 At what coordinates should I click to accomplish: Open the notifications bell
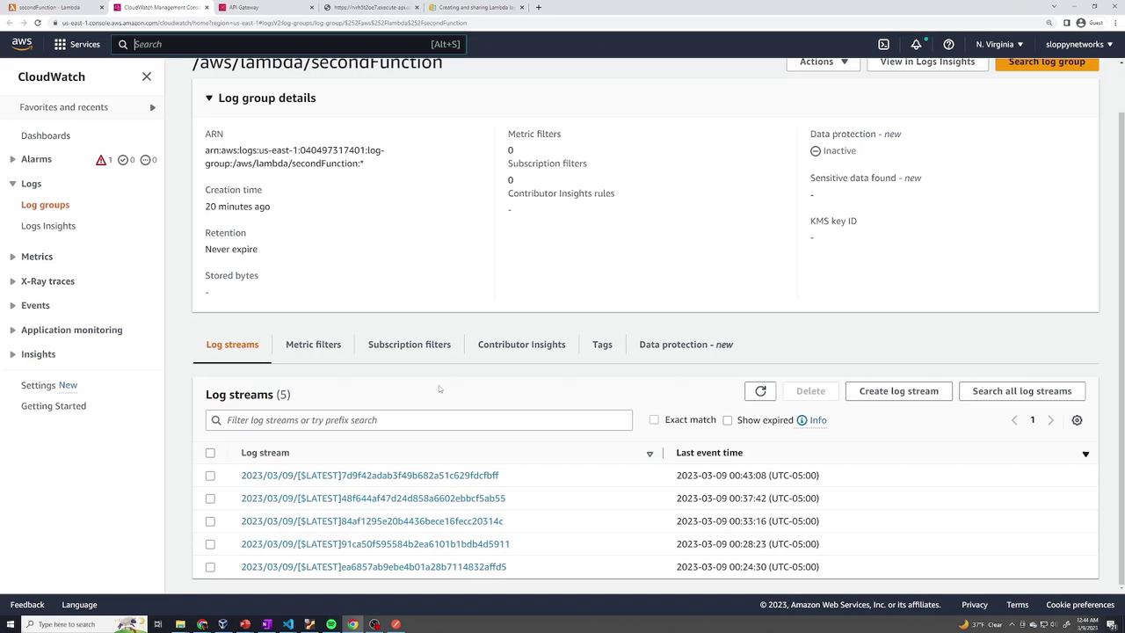(x=916, y=44)
